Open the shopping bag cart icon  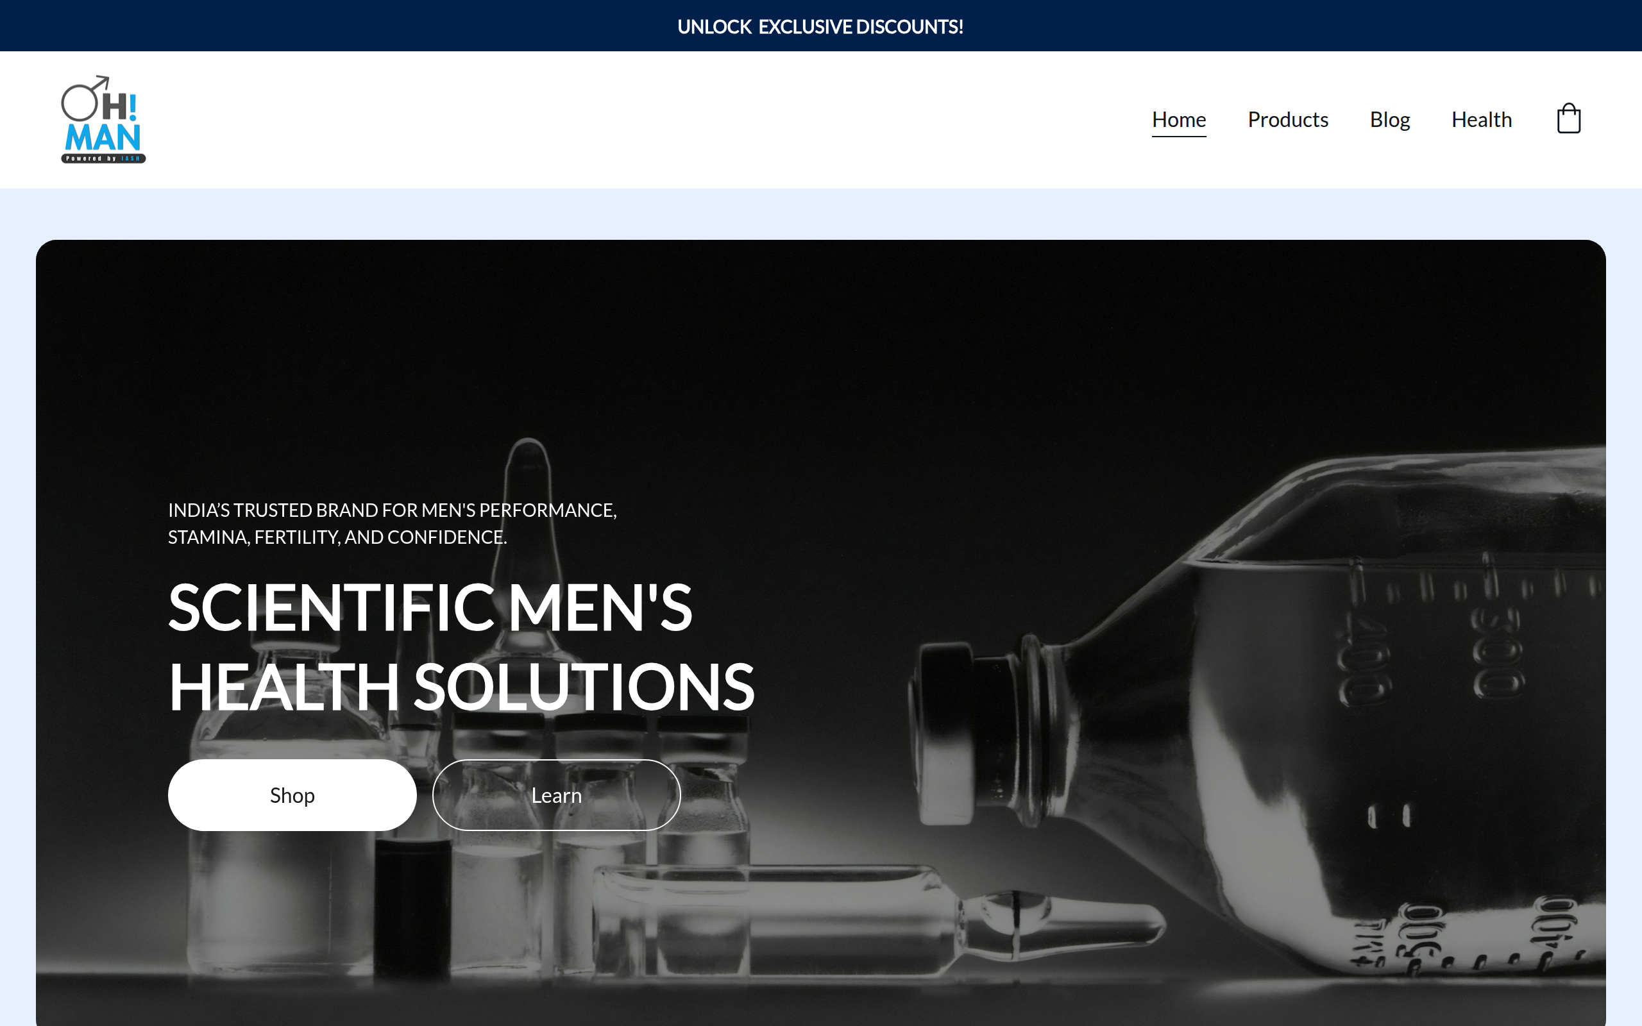point(1568,119)
